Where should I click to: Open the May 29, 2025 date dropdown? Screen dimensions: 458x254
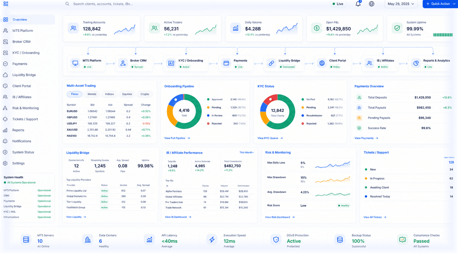tap(401, 4)
